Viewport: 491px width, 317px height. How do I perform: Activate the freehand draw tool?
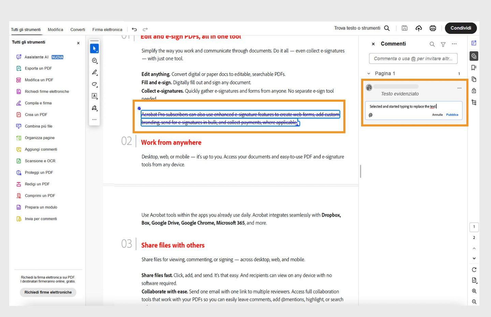coord(94,84)
